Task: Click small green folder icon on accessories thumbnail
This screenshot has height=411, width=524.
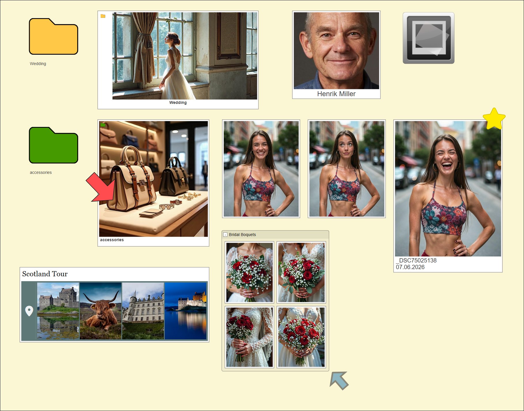Action: pyautogui.click(x=103, y=125)
